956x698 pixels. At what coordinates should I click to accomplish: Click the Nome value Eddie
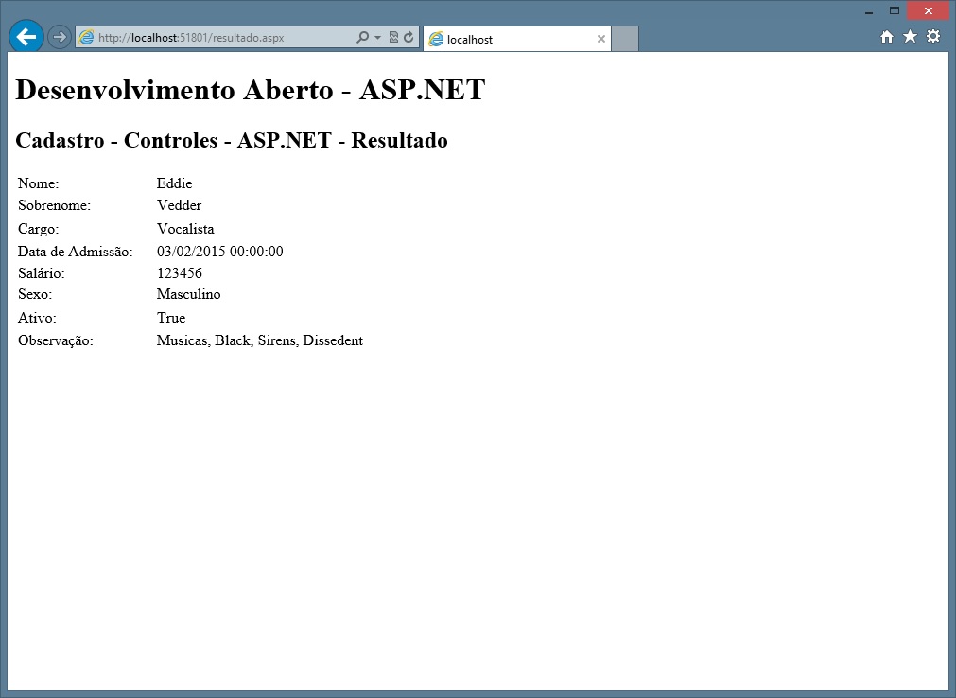click(x=174, y=183)
